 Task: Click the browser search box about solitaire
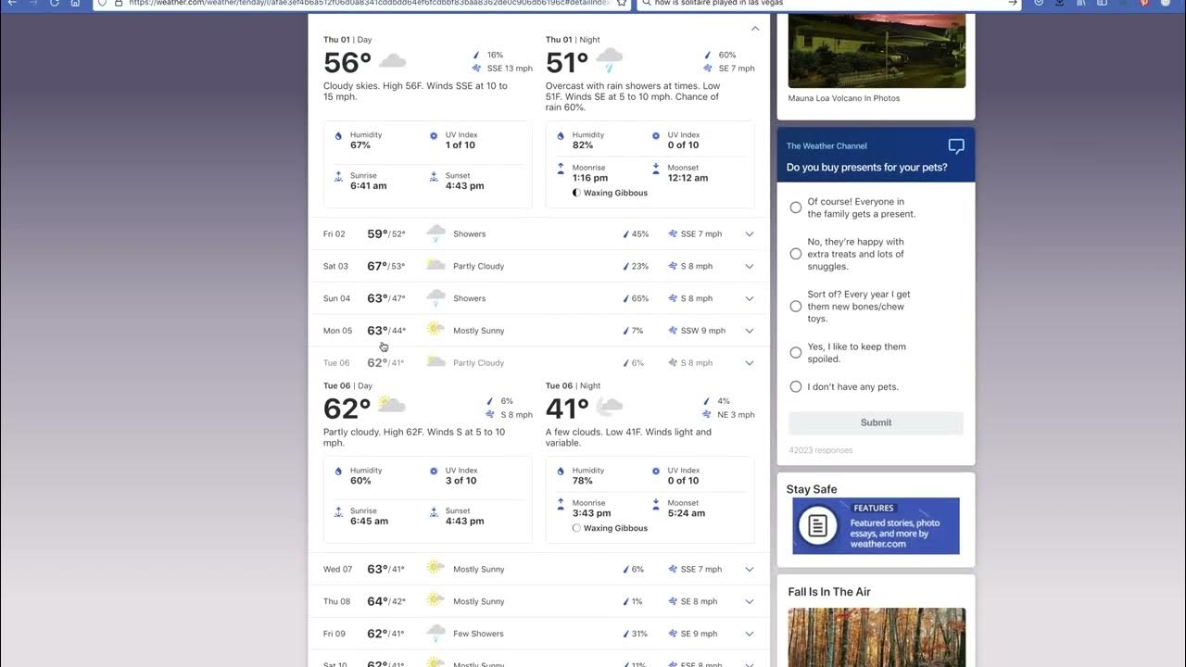pos(829,4)
